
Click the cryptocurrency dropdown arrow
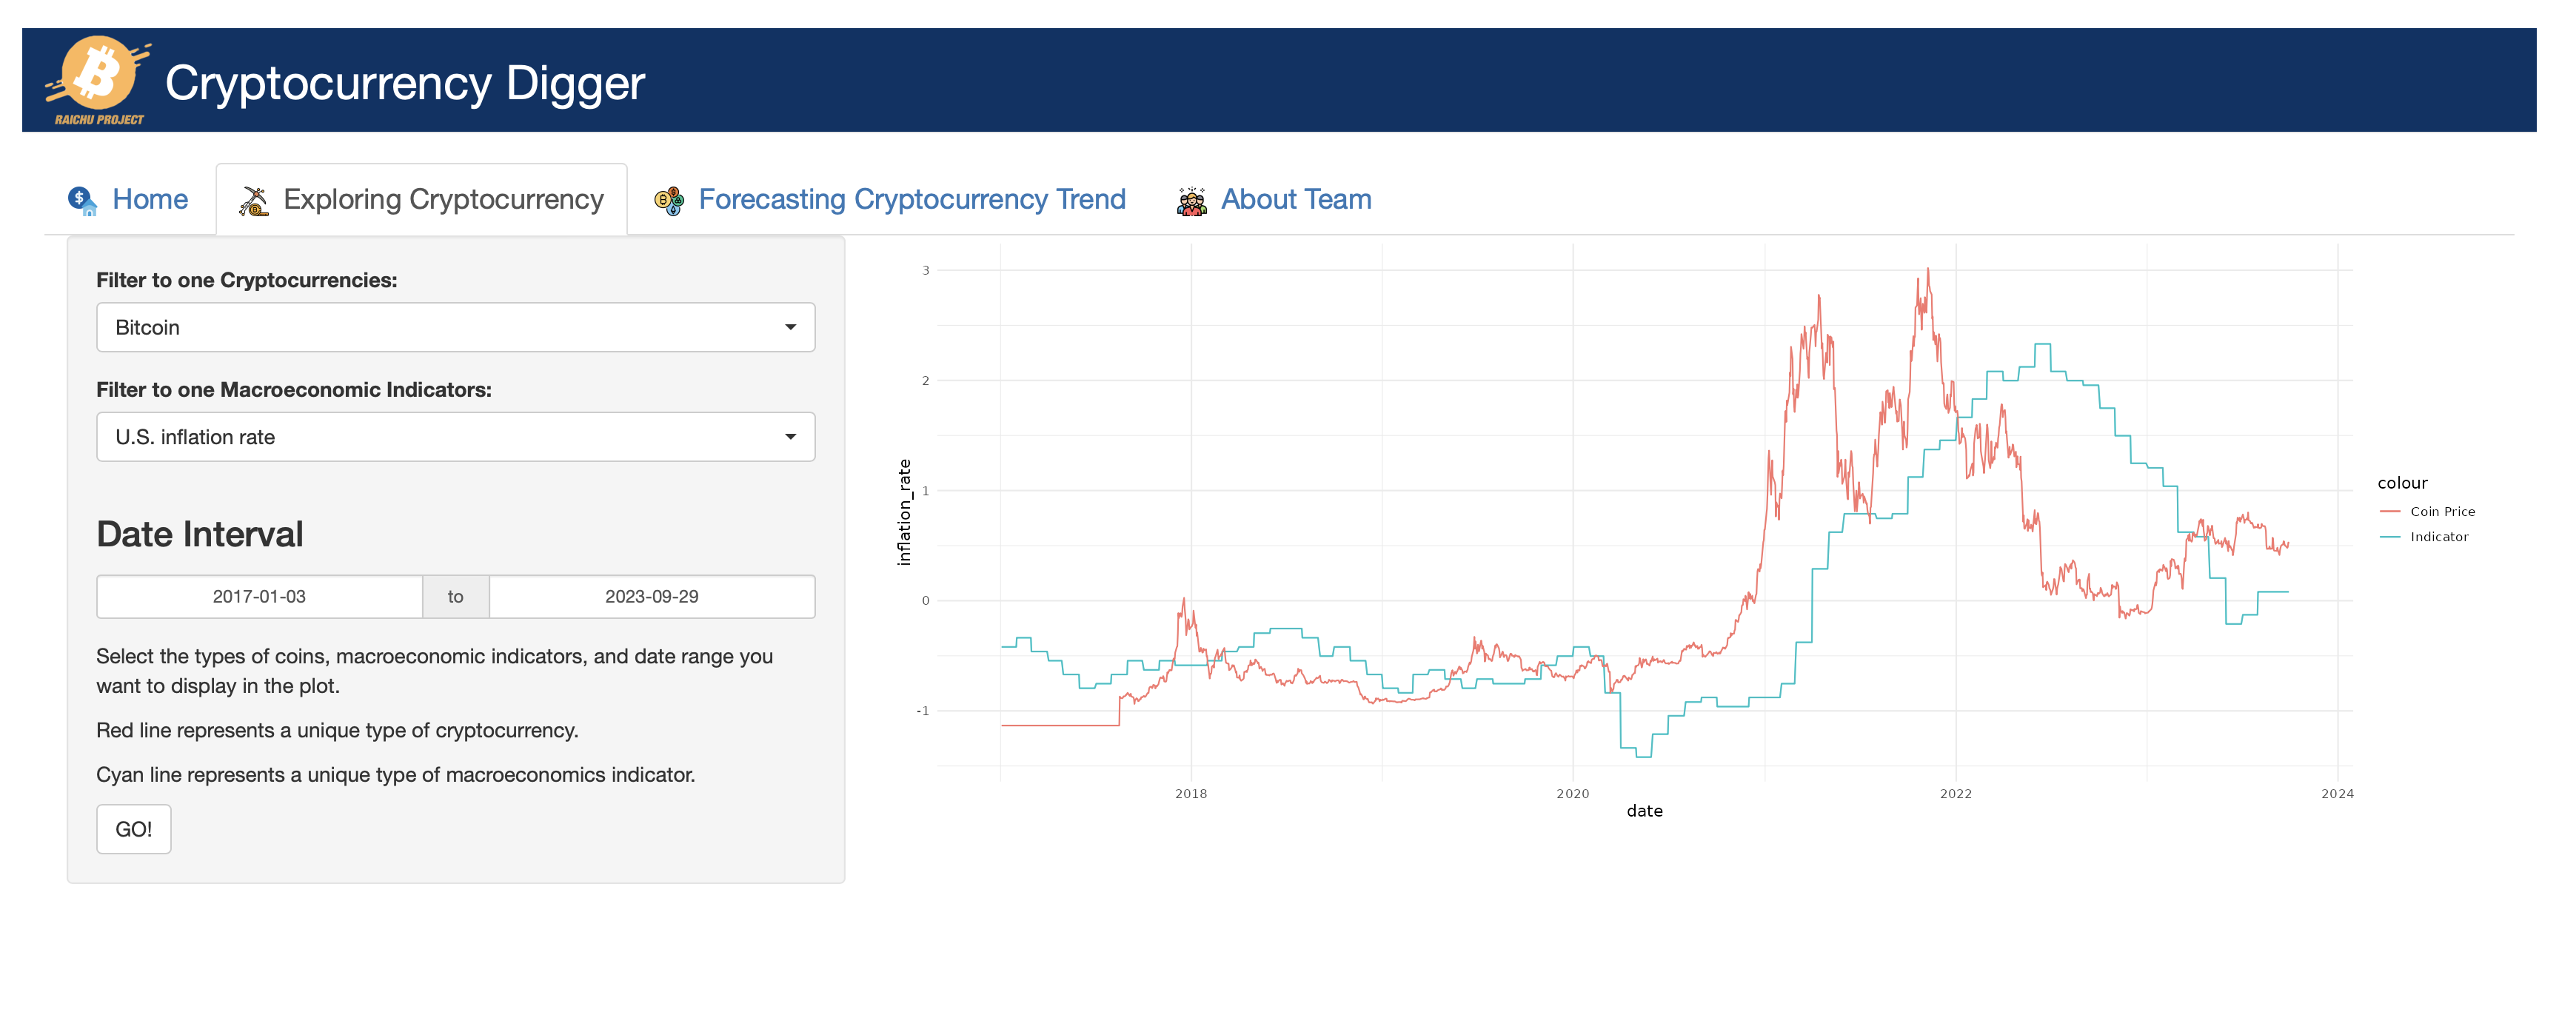coord(790,328)
